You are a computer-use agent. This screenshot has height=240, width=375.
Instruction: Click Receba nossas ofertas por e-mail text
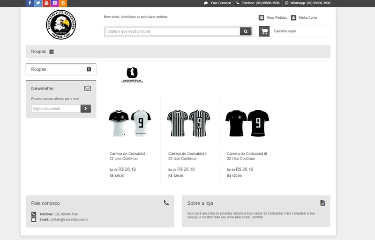[x=55, y=99]
